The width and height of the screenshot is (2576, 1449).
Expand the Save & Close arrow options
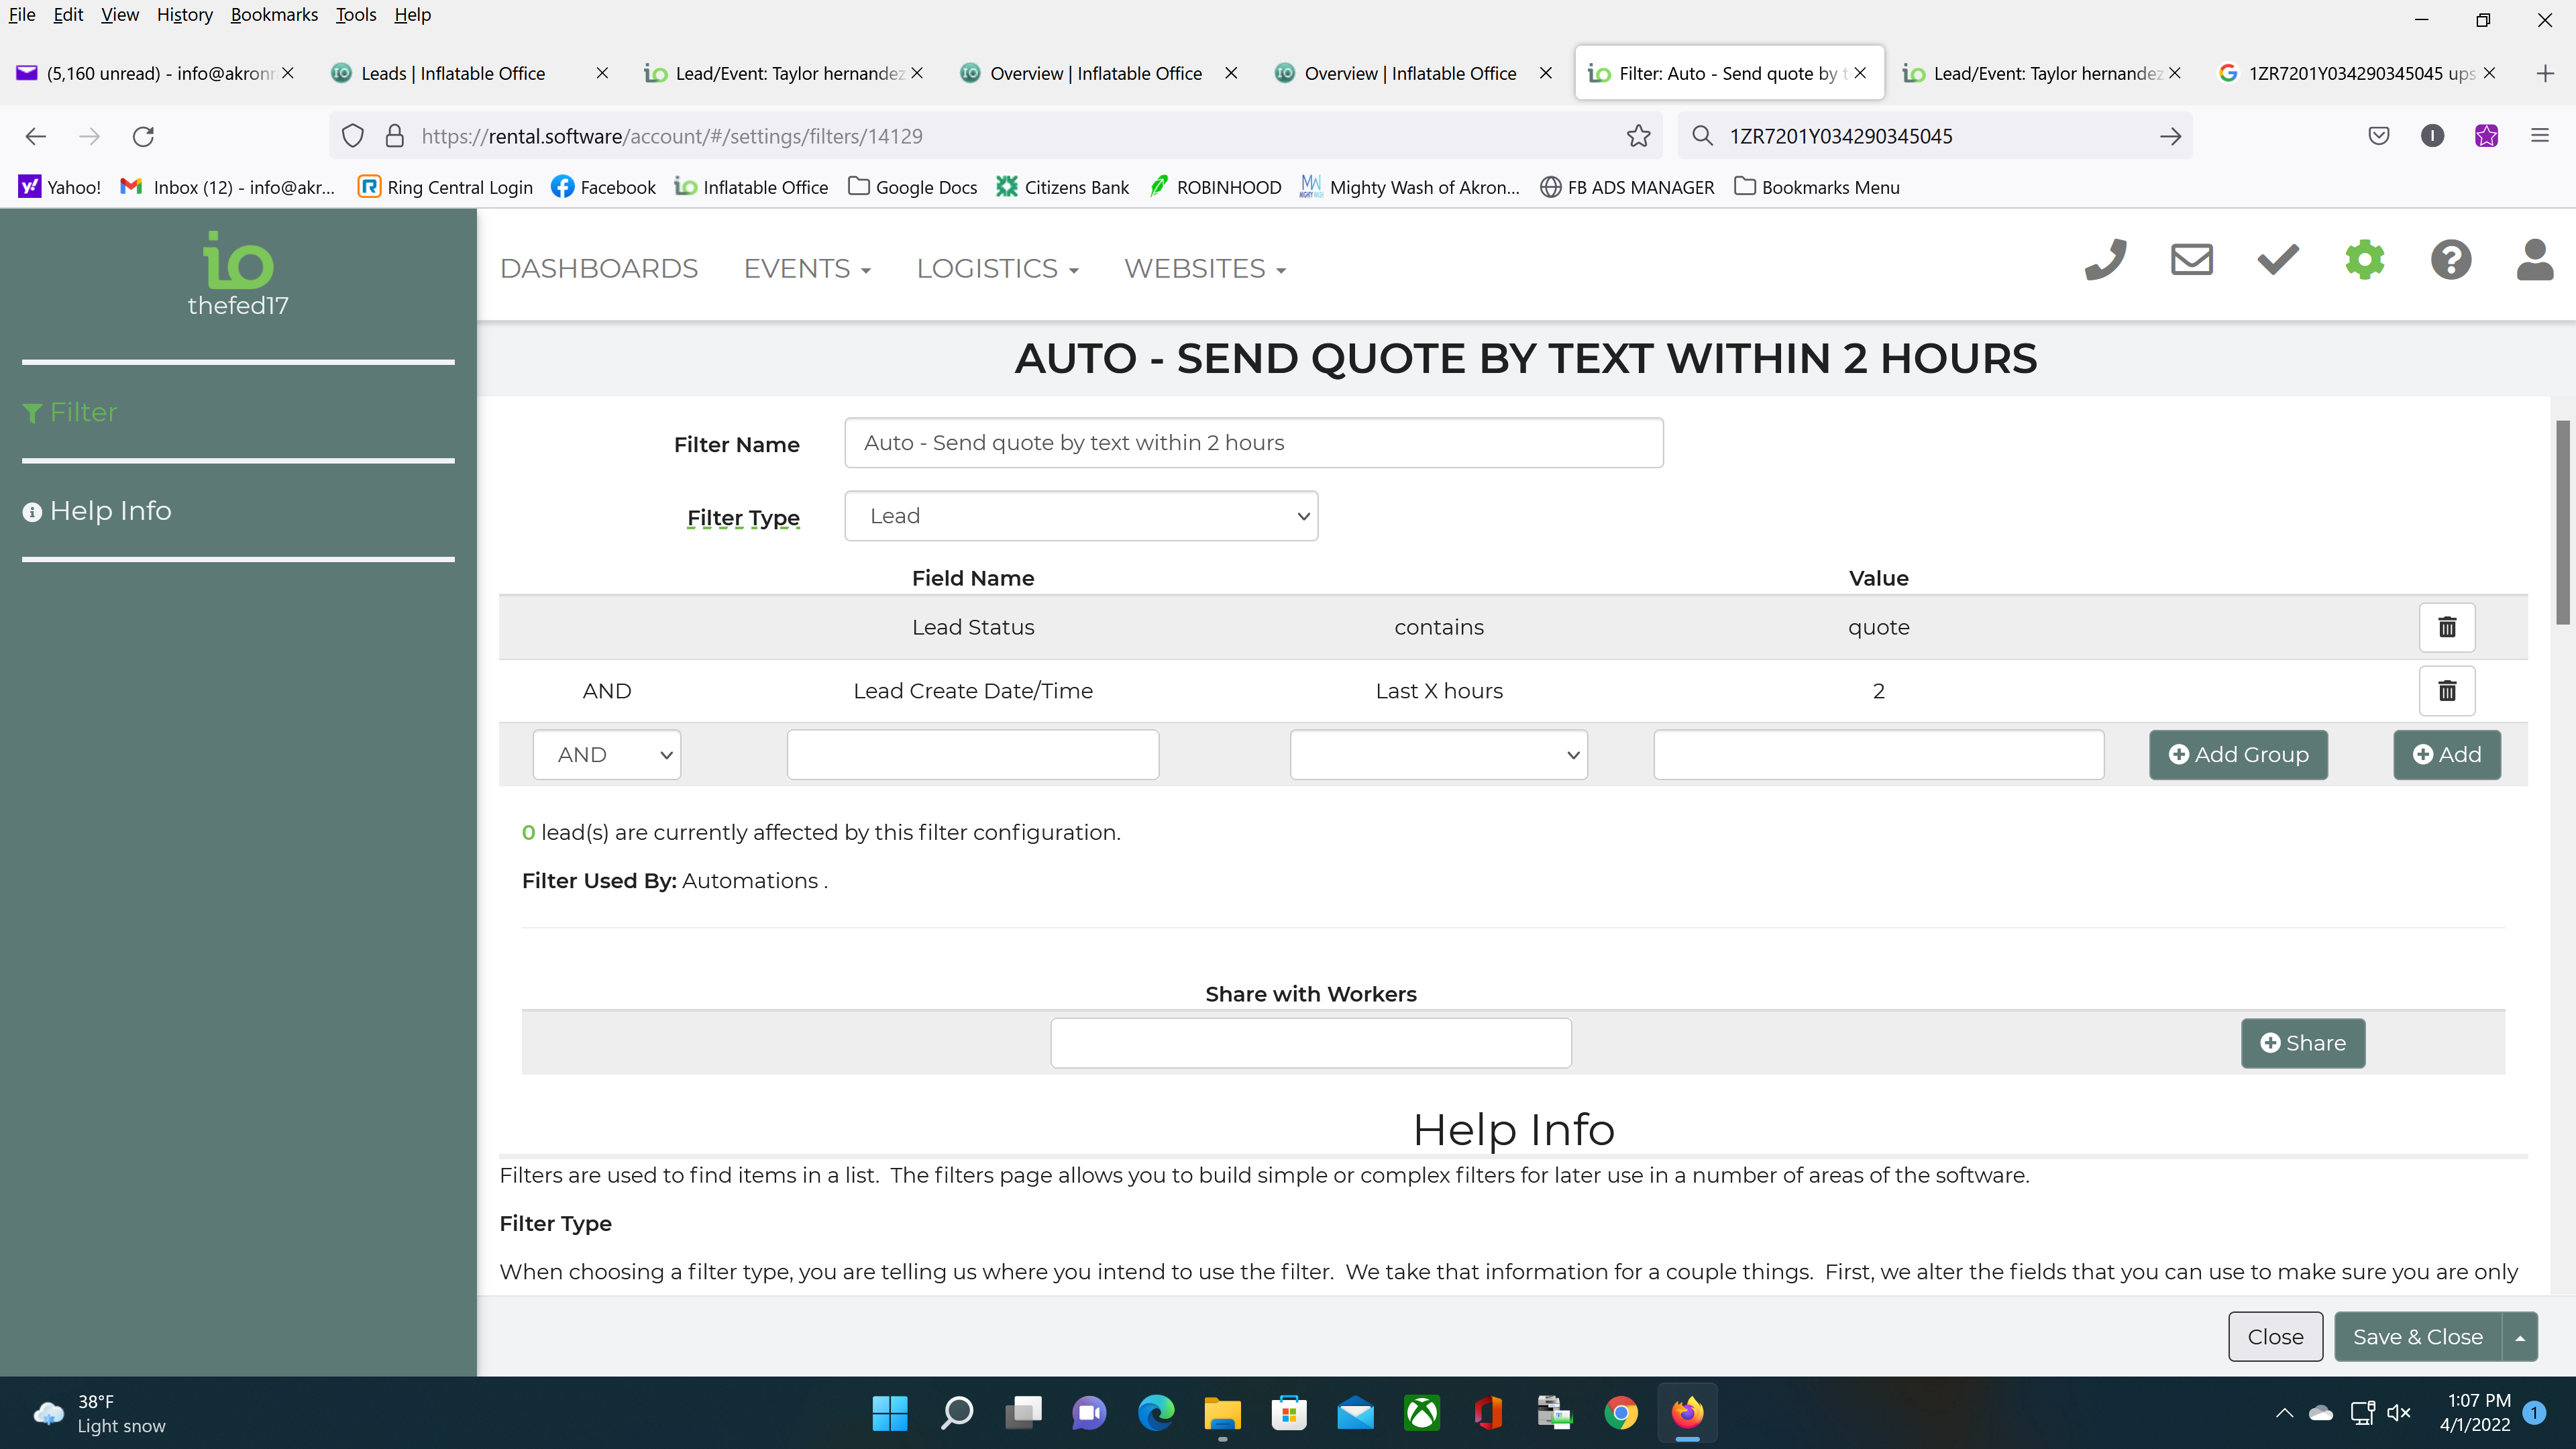2520,1337
